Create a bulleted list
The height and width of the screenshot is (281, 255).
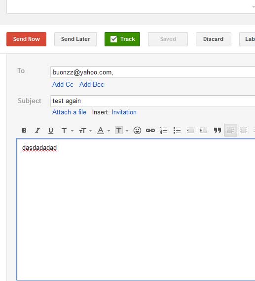click(x=177, y=130)
